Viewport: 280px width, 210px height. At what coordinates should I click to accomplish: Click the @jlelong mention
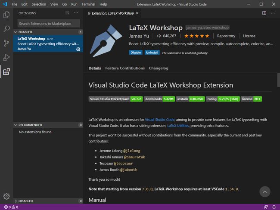coord(132,151)
